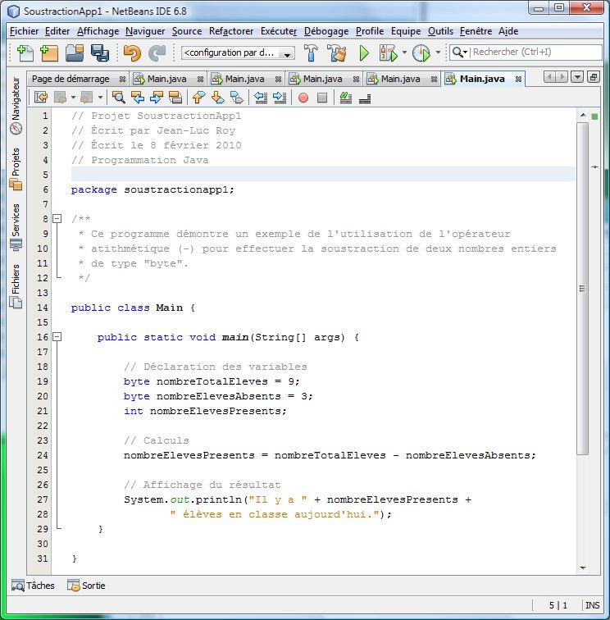This screenshot has width=610, height=620.
Task: Open the back history dropdown arrow in editor toolbar
Action: pyautogui.click(x=73, y=98)
